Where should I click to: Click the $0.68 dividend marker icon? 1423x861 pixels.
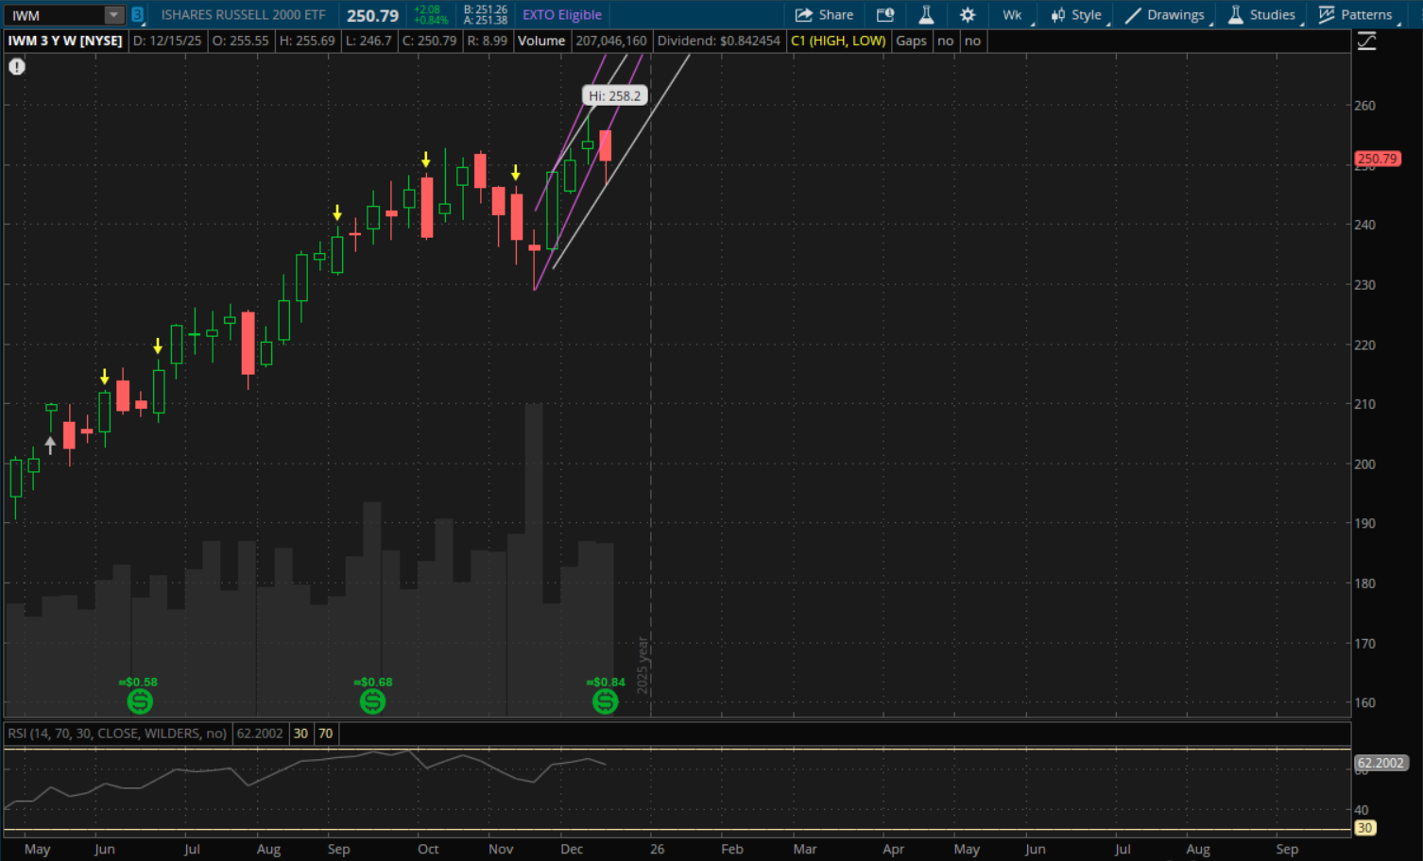(373, 701)
